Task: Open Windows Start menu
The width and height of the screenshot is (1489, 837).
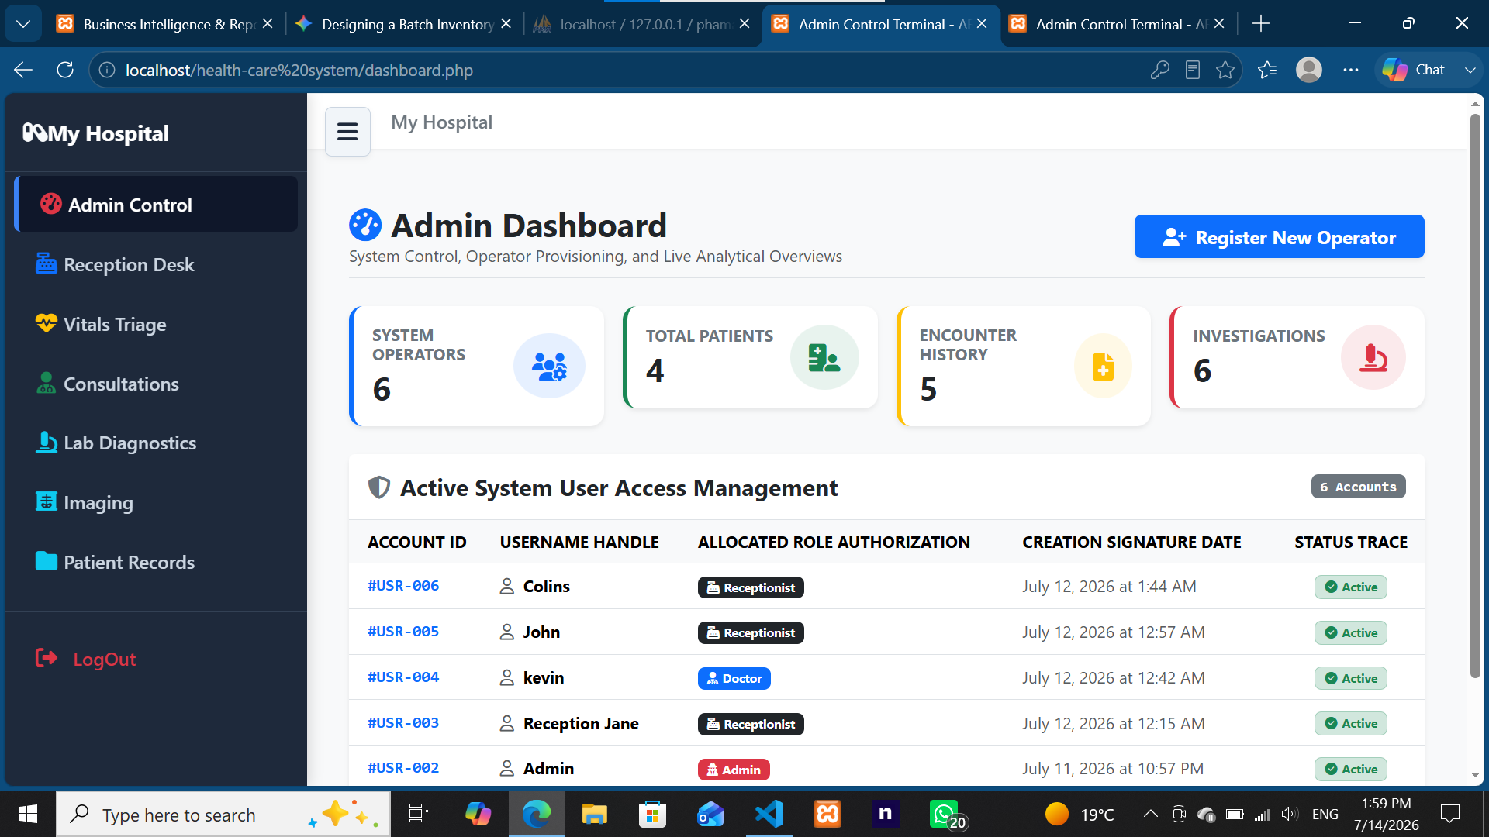Action: pos(28,814)
